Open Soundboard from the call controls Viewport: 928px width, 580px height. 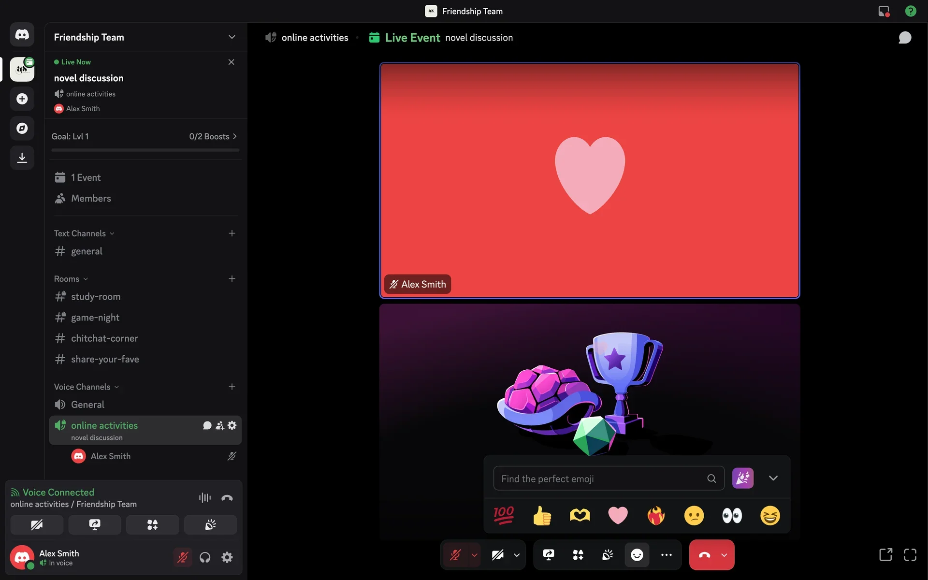tap(607, 554)
